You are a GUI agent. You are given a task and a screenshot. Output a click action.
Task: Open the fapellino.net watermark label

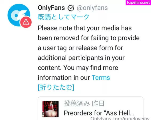click(x=138, y=2)
